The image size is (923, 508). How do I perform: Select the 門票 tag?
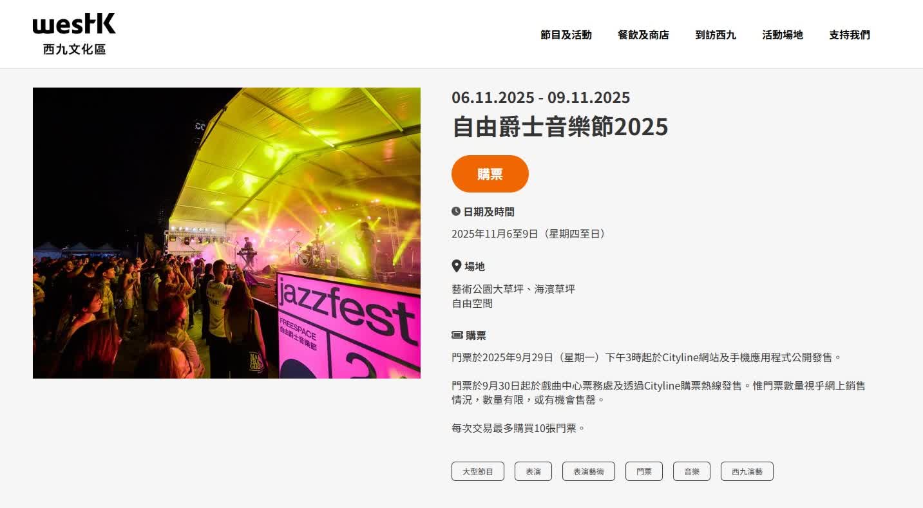point(644,471)
